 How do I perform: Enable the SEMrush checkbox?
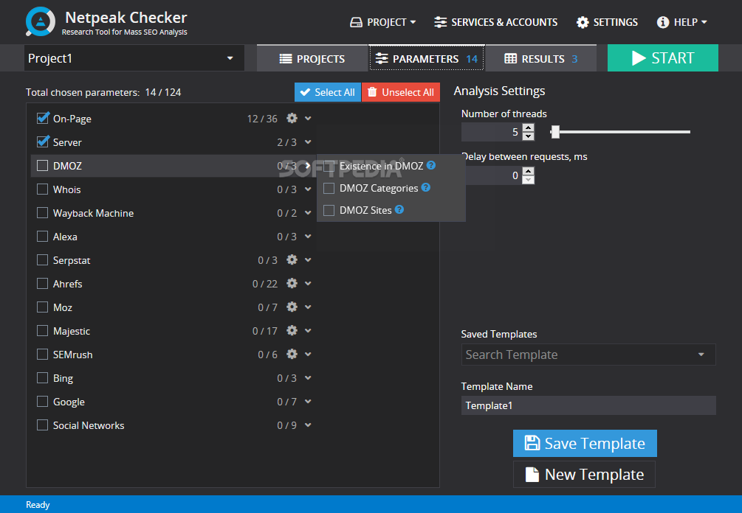[x=43, y=355]
